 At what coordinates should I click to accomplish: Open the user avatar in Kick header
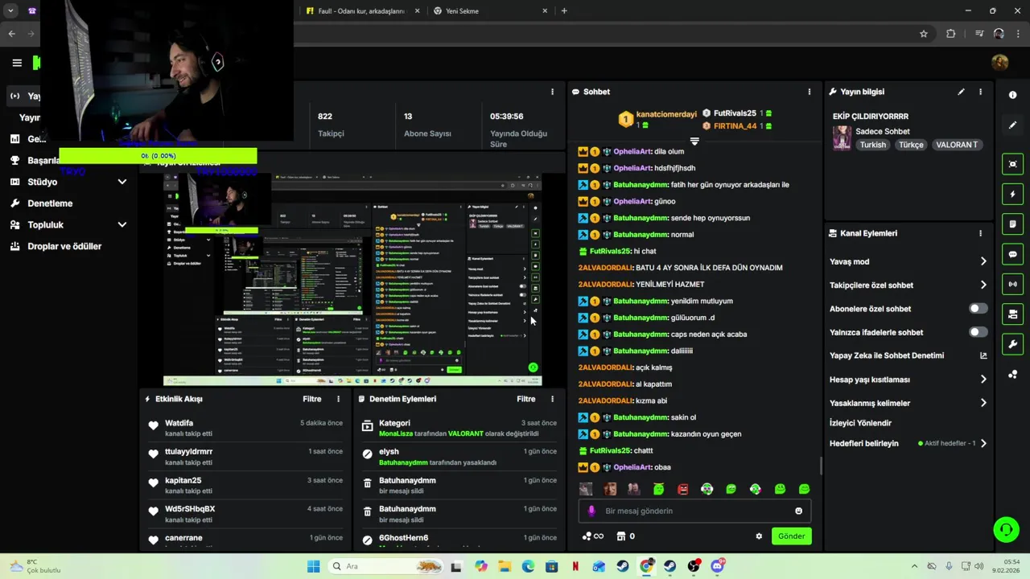[x=1000, y=63]
